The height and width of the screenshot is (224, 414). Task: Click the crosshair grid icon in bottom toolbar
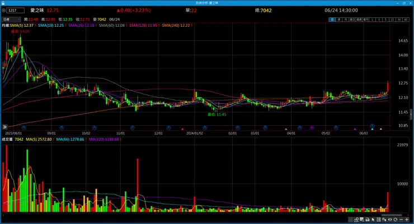(379, 220)
